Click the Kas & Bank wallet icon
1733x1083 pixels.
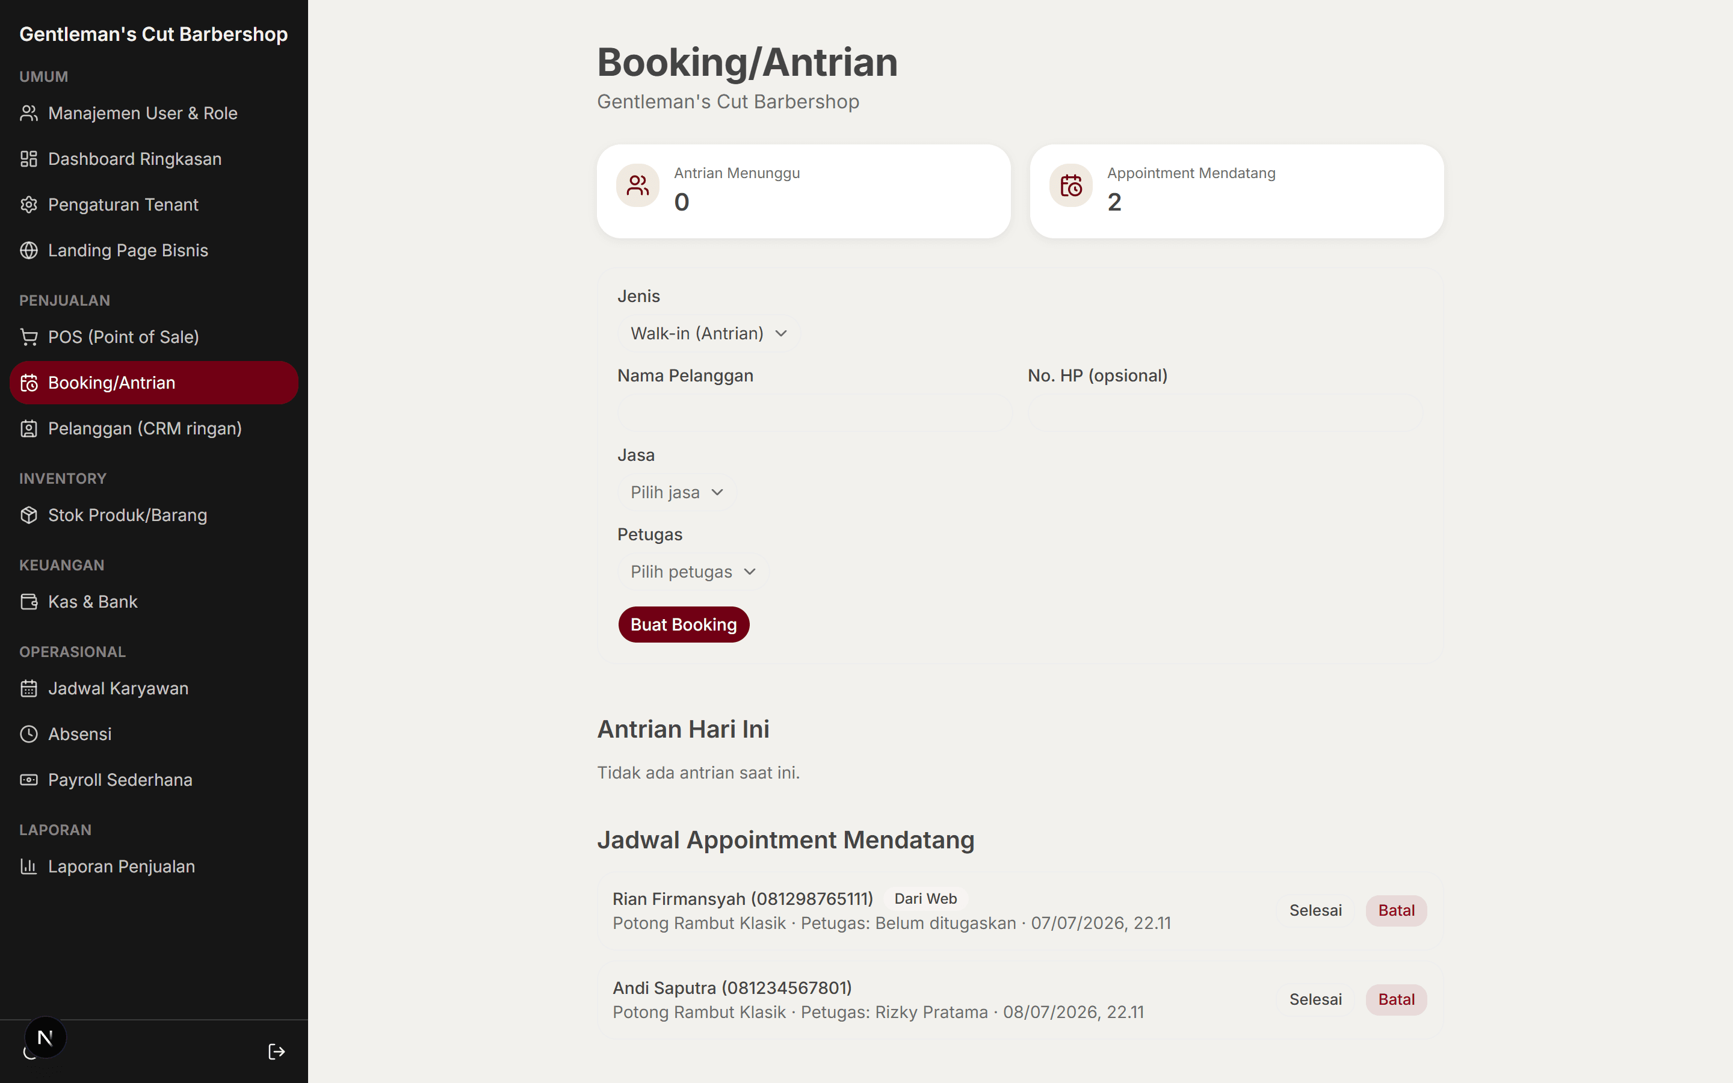point(29,602)
